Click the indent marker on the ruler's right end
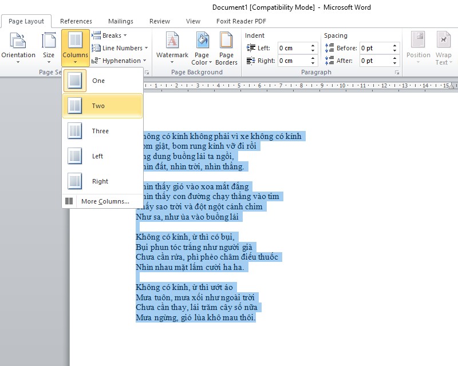The height and width of the screenshot is (366, 458). tap(452, 86)
